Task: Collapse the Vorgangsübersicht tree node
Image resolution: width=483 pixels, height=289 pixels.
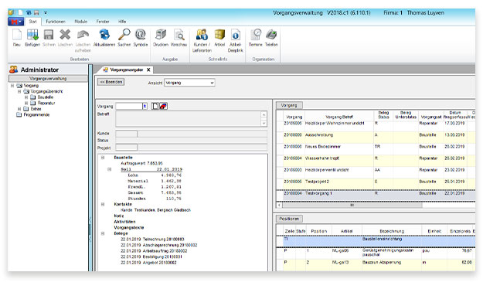Action: [19, 91]
